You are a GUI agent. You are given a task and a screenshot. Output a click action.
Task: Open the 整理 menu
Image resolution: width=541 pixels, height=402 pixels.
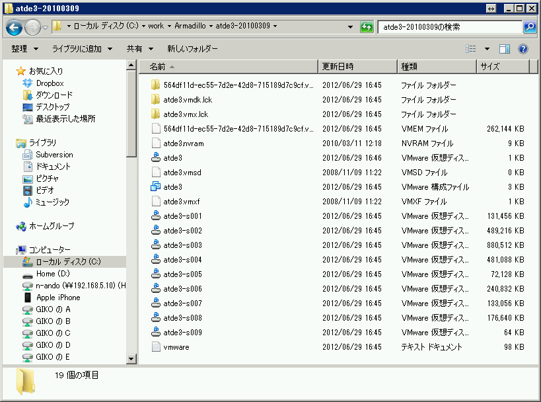(x=24, y=49)
